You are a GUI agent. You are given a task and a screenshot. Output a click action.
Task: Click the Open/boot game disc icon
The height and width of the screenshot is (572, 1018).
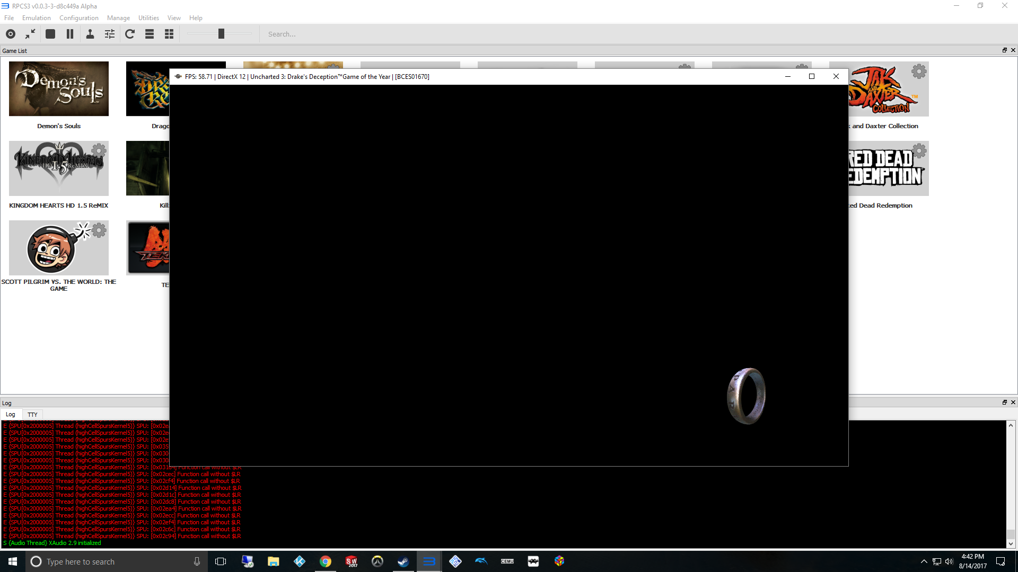click(11, 34)
